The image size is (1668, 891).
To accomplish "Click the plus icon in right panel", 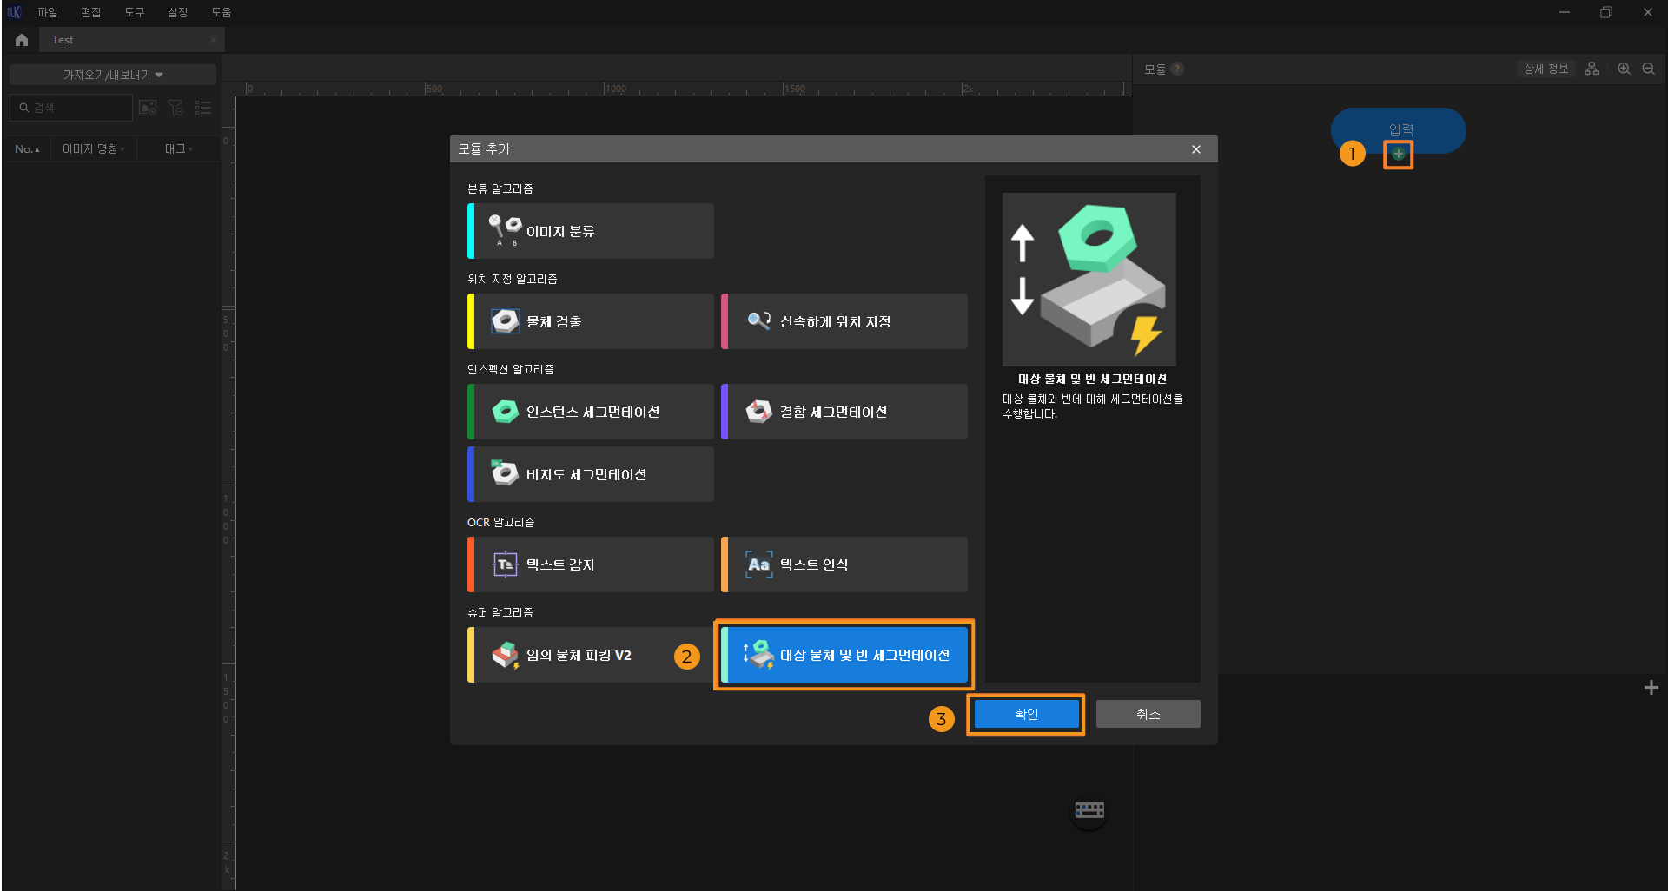I will [x=1651, y=688].
